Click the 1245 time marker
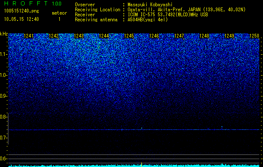 point(129,36)
